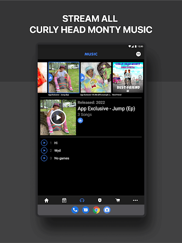Play the App Exclusive - Jump (Ep) album
This screenshot has height=243, width=182.
tap(58, 117)
